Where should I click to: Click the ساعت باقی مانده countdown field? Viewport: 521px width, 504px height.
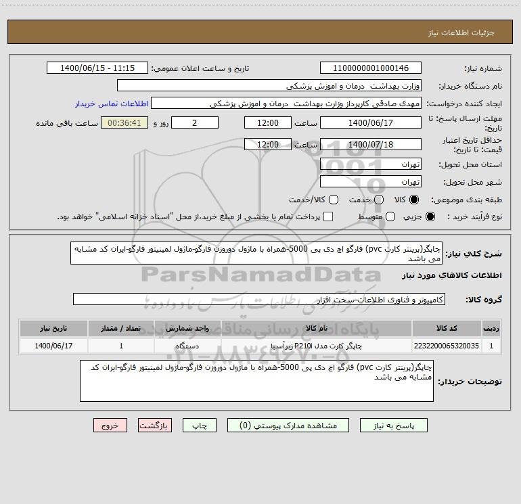(x=124, y=123)
